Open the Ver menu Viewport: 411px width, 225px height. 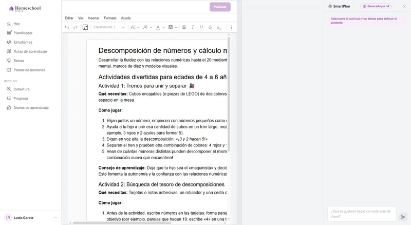pos(81,18)
